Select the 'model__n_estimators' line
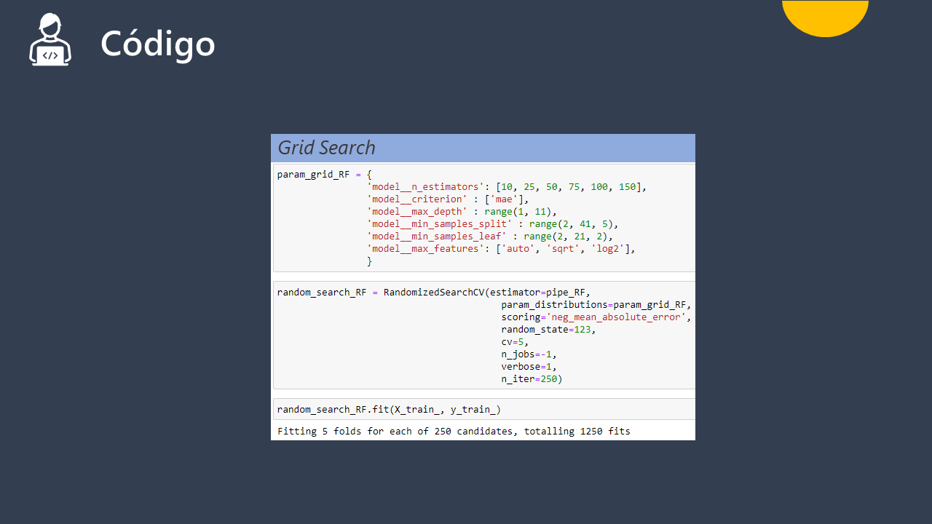Image resolution: width=932 pixels, height=524 pixels. 507,187
